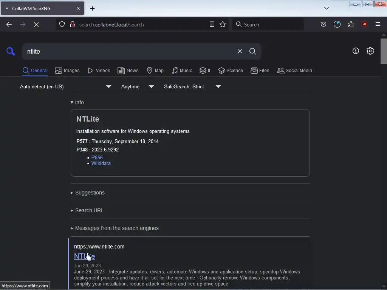
Task: Click the page vertical scrollbar thumb
Action: pos(384,51)
